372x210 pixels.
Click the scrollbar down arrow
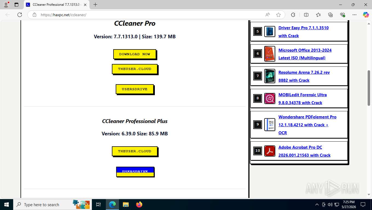pos(369,195)
